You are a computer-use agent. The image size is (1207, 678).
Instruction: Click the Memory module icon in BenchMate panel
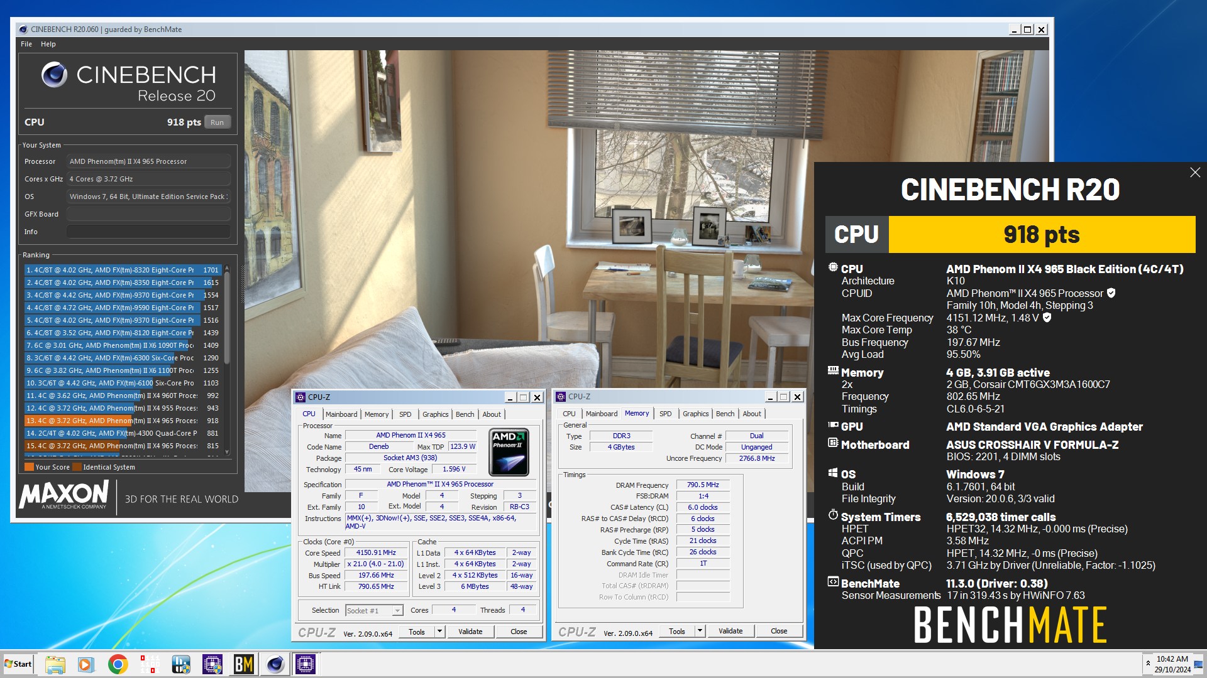click(x=833, y=370)
